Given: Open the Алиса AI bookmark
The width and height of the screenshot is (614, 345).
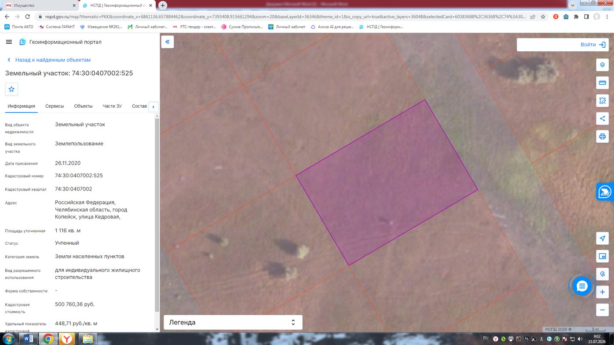Looking at the screenshot, I should click(332, 27).
